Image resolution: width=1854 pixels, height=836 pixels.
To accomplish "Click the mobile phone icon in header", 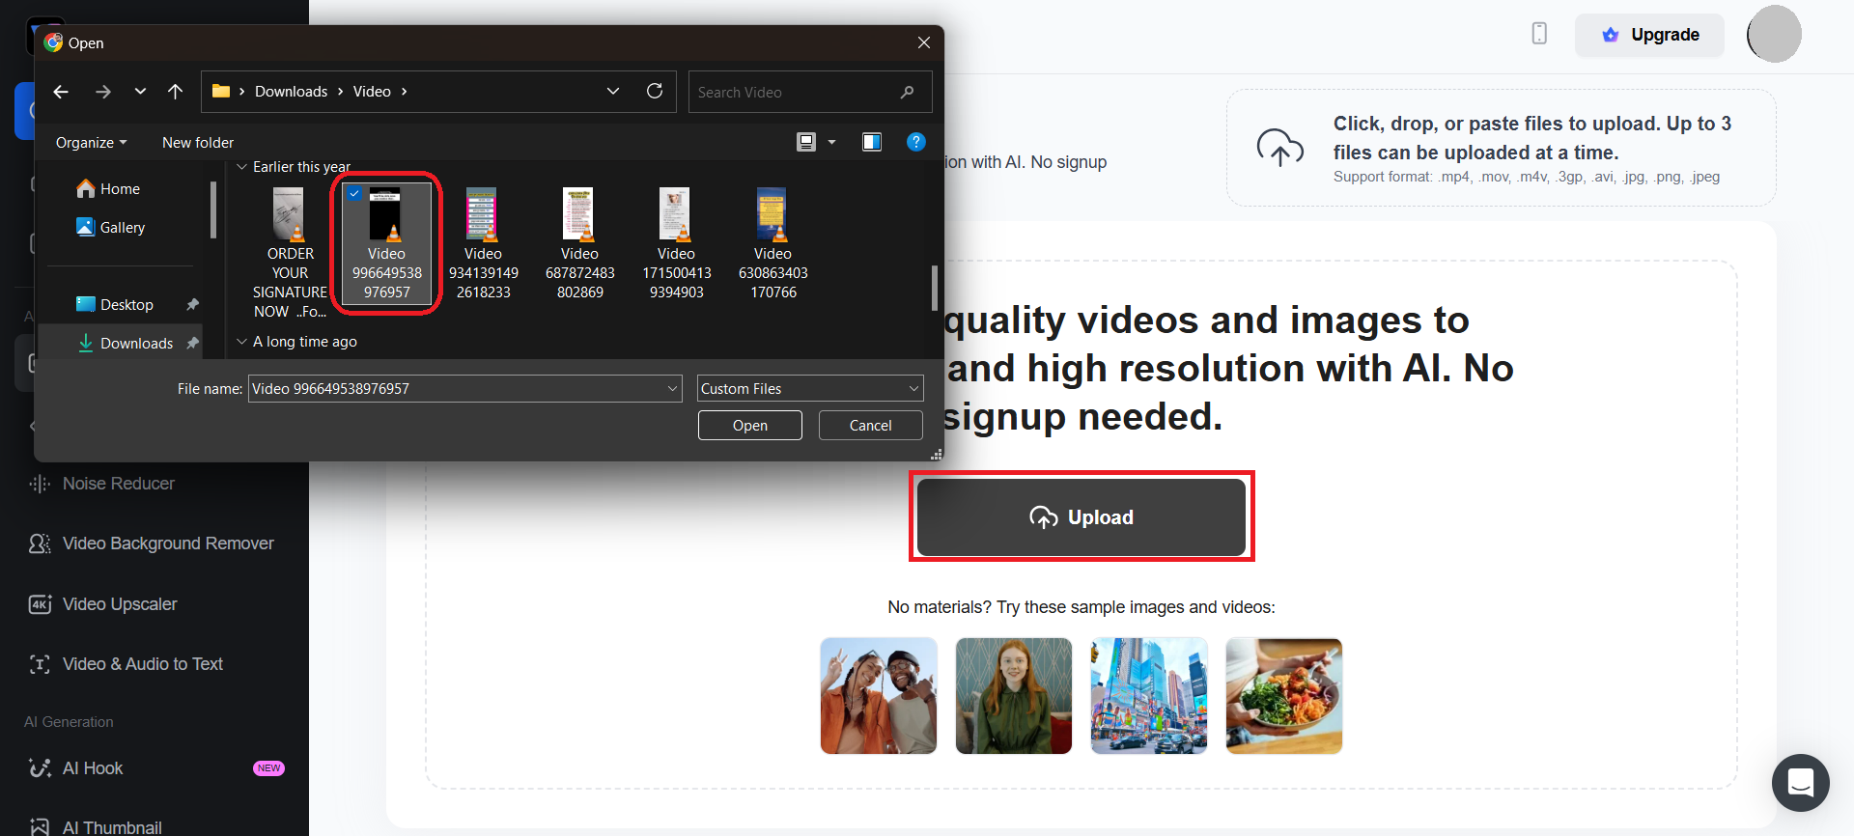I will click(x=1539, y=34).
